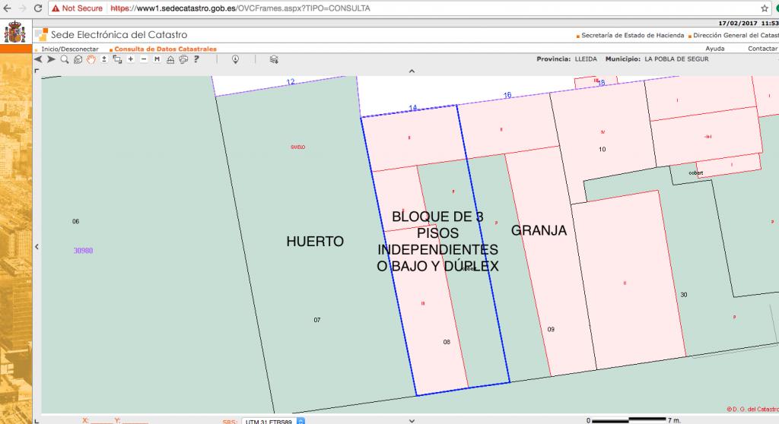Click the previous view left arrow tool

pyautogui.click(x=39, y=59)
